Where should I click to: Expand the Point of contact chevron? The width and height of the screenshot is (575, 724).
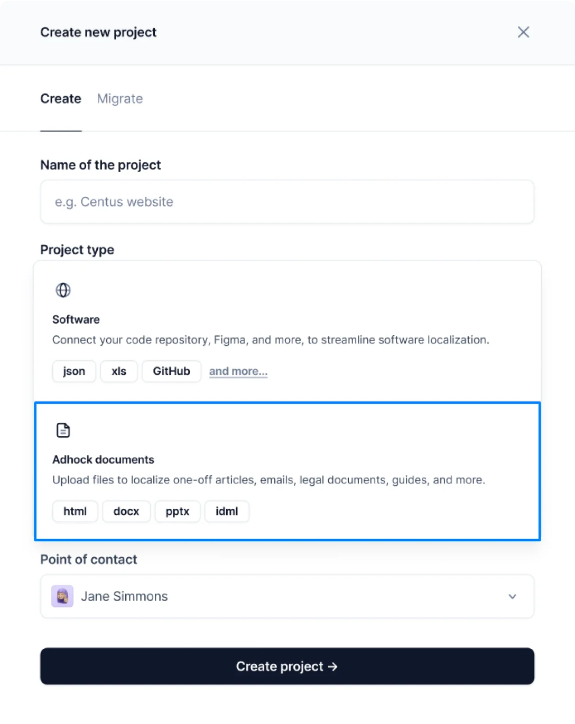coord(512,597)
